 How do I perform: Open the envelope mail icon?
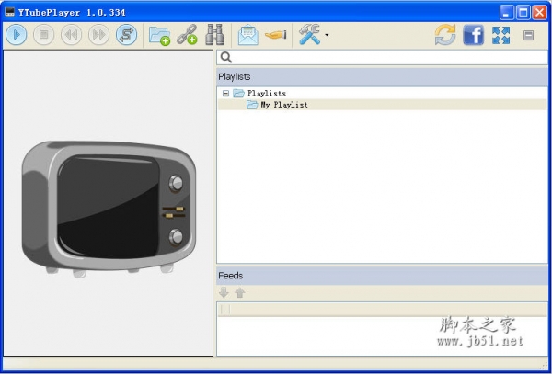[x=248, y=35]
